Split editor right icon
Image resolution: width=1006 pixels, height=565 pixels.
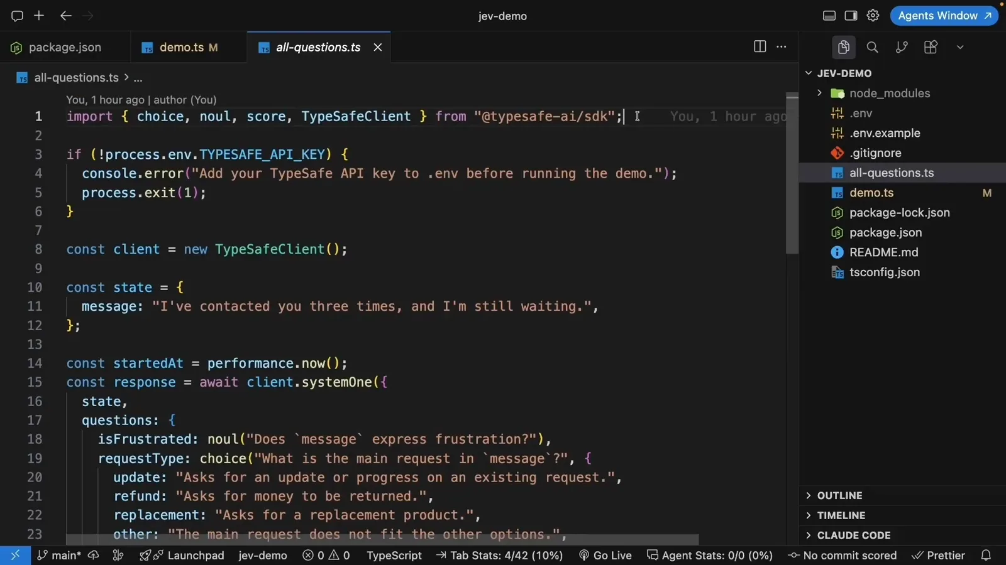(x=760, y=46)
